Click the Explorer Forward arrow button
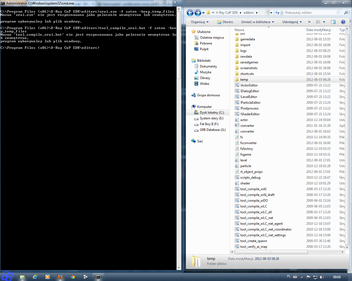Image resolution: width=352 pixels, height=281 pixels. click(x=198, y=13)
